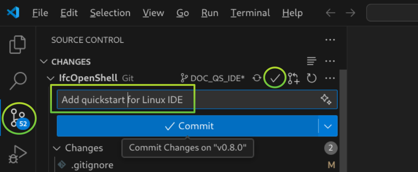Viewport: 418px width, 172px height.
Task: Generate commit message with sparkle icon
Action: [x=326, y=99]
